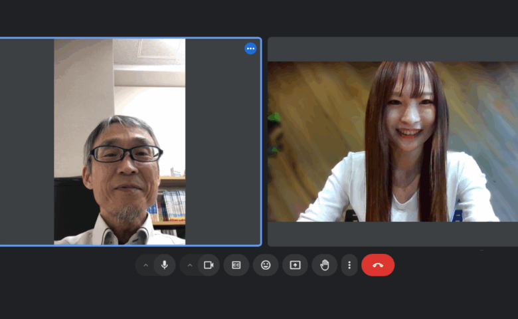Mute the microphone
518x319 pixels.
[164, 265]
